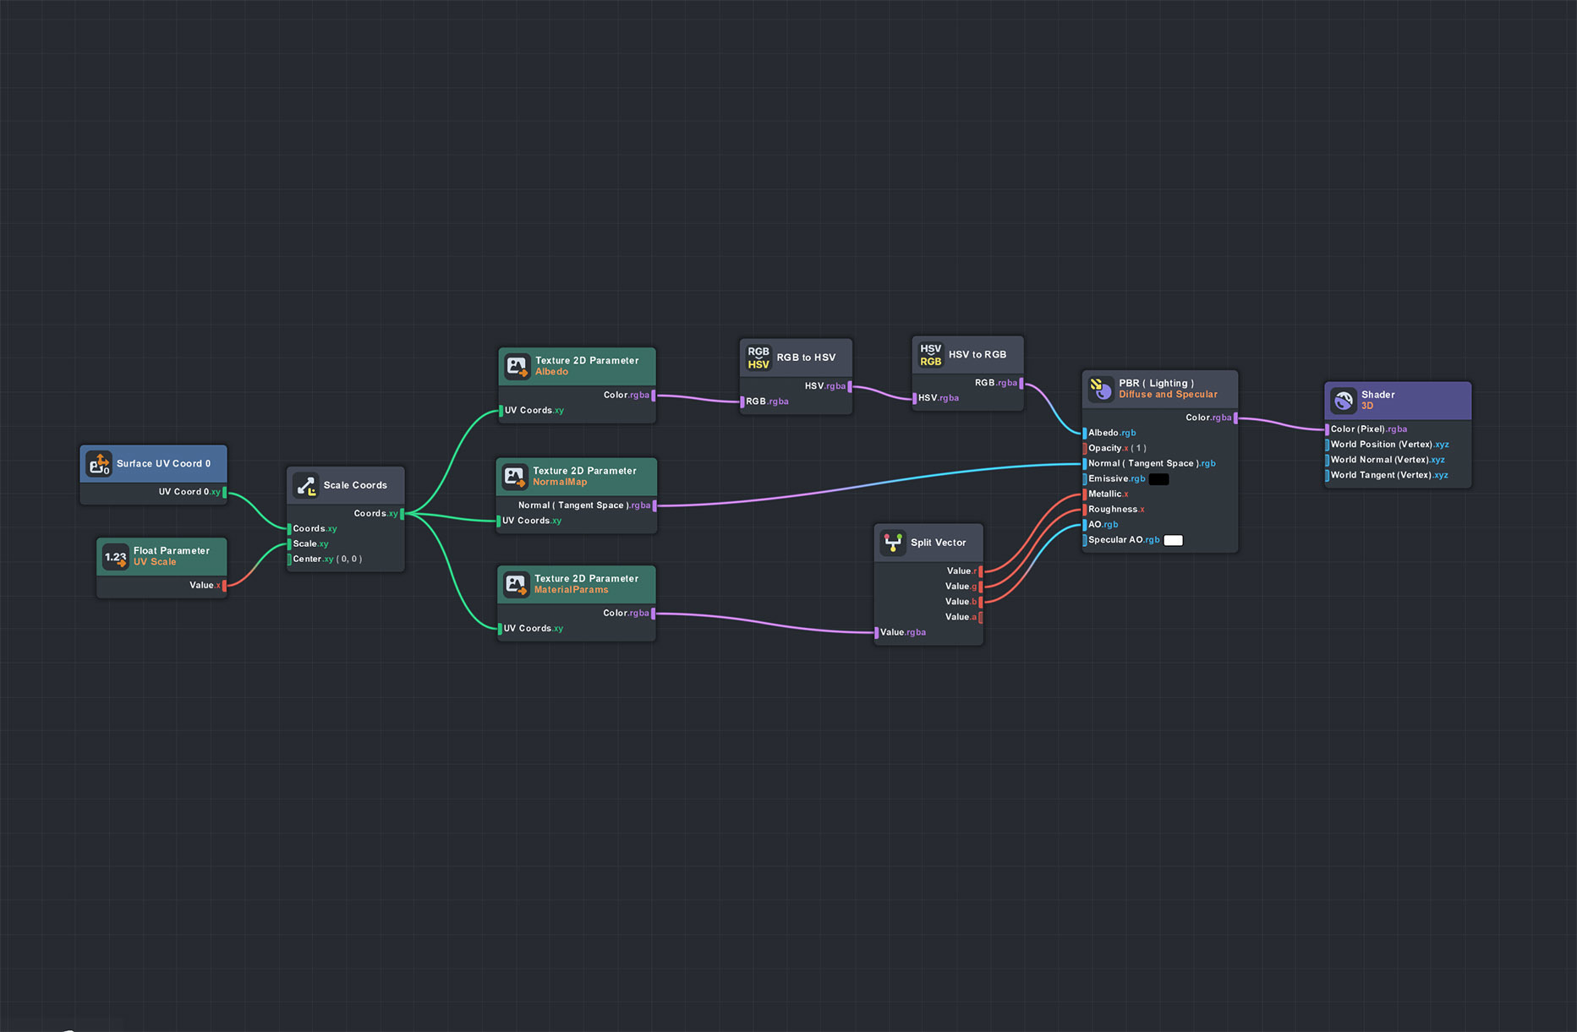Click the NormalMap texture node icon
This screenshot has height=1032, width=1577.
[514, 477]
